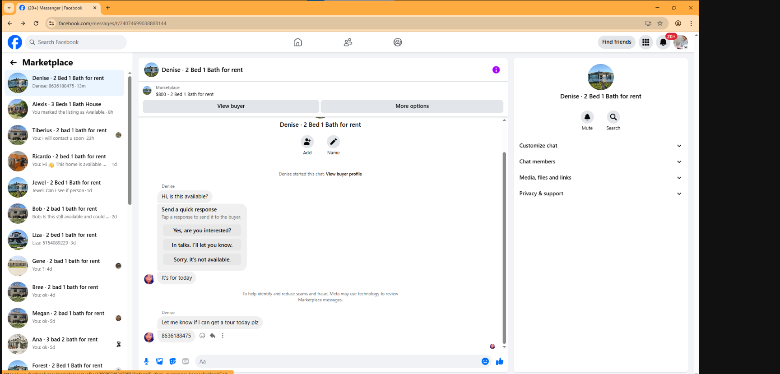Open the Chrome tab search dropdown

click(9, 8)
